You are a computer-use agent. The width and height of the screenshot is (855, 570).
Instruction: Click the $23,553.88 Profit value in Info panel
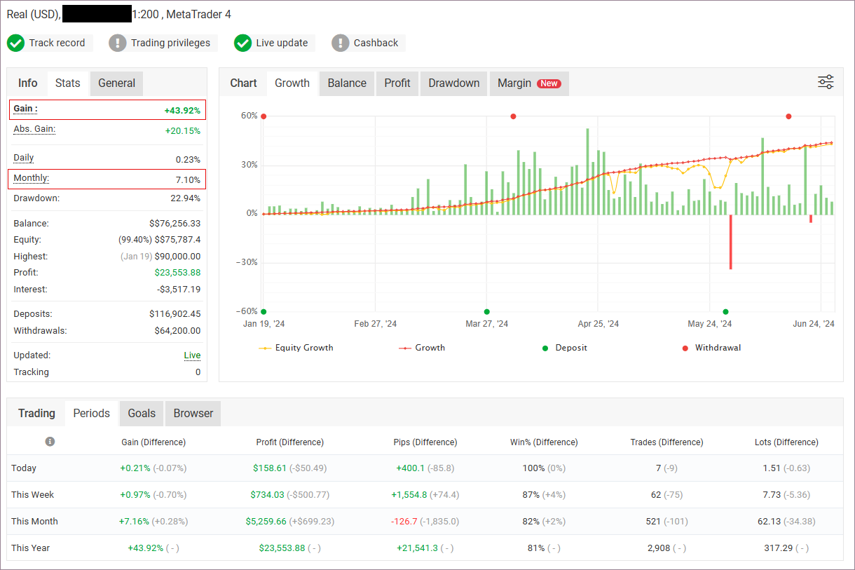177,273
